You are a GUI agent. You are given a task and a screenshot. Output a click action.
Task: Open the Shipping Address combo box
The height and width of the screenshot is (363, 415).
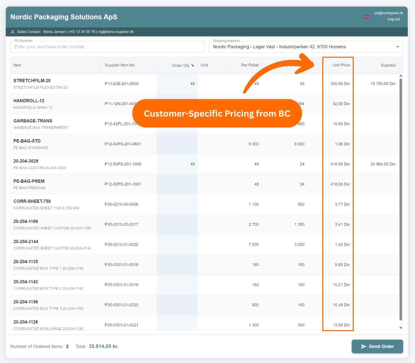pos(301,47)
